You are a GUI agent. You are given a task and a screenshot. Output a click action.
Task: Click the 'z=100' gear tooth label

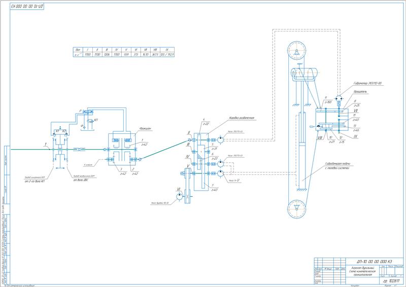click(x=328, y=102)
